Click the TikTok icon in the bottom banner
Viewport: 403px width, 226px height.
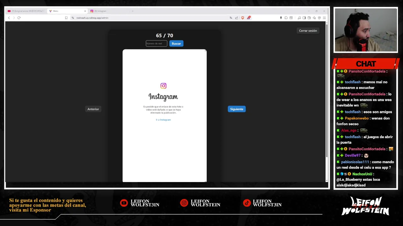point(247,203)
